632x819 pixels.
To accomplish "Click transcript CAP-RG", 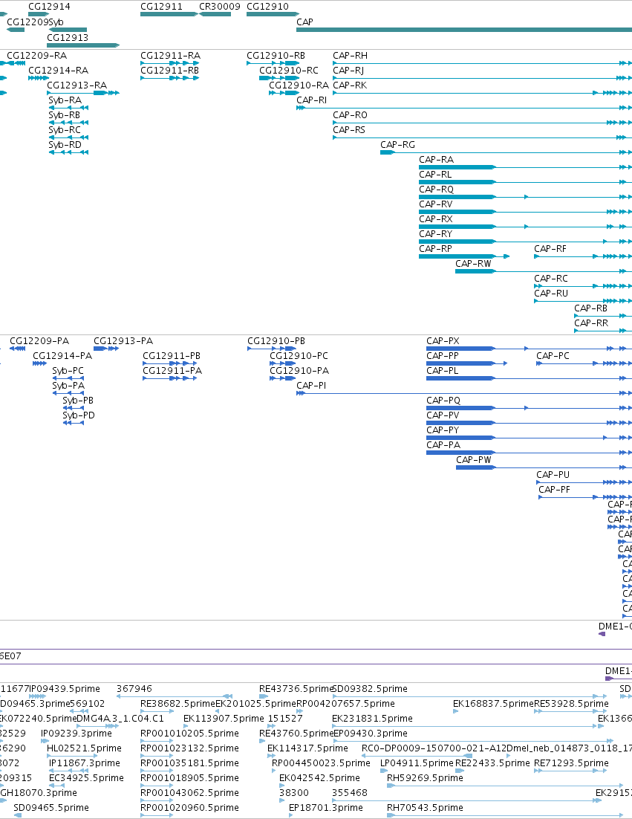I will 397,145.
